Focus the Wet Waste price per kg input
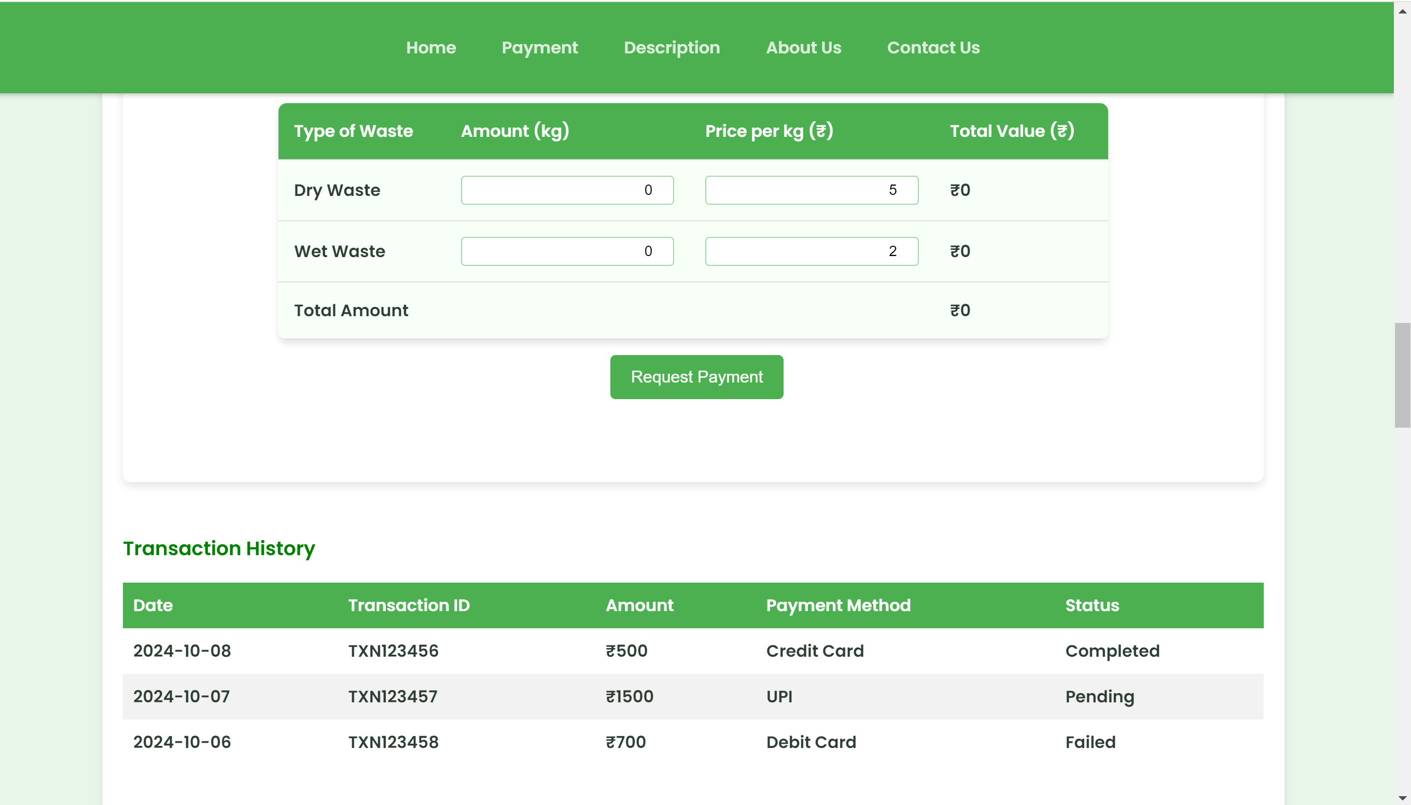The height and width of the screenshot is (805, 1411). (811, 251)
